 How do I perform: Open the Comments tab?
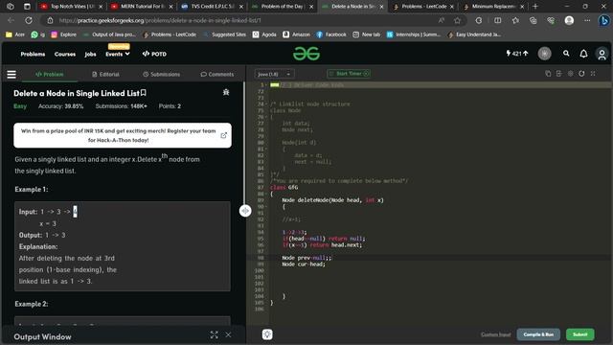[217, 75]
